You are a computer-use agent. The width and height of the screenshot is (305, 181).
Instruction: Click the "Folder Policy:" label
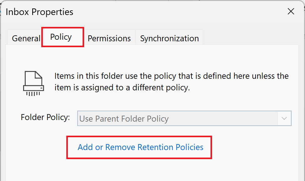(x=45, y=118)
